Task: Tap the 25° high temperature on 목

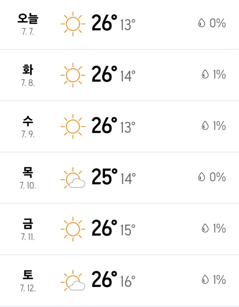Action: 104,177
